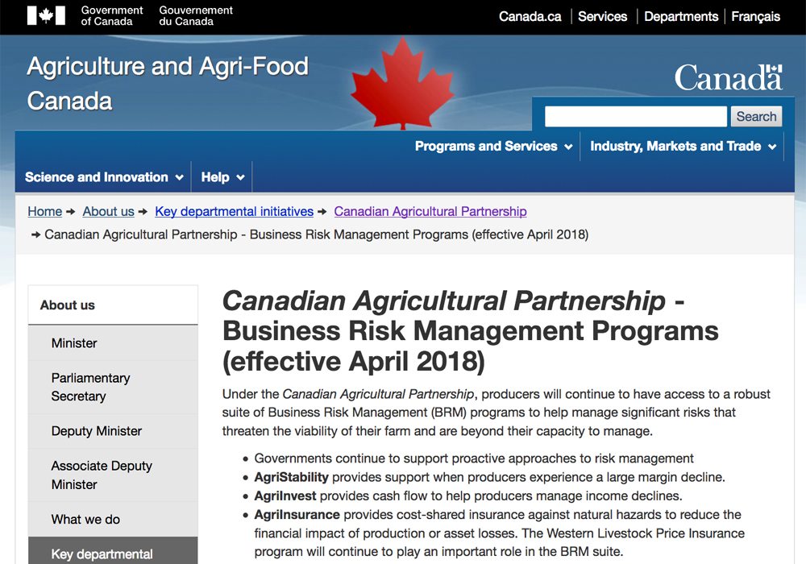806x564 pixels.
Task: Expand Science and Innovation menu
Action: (x=104, y=177)
